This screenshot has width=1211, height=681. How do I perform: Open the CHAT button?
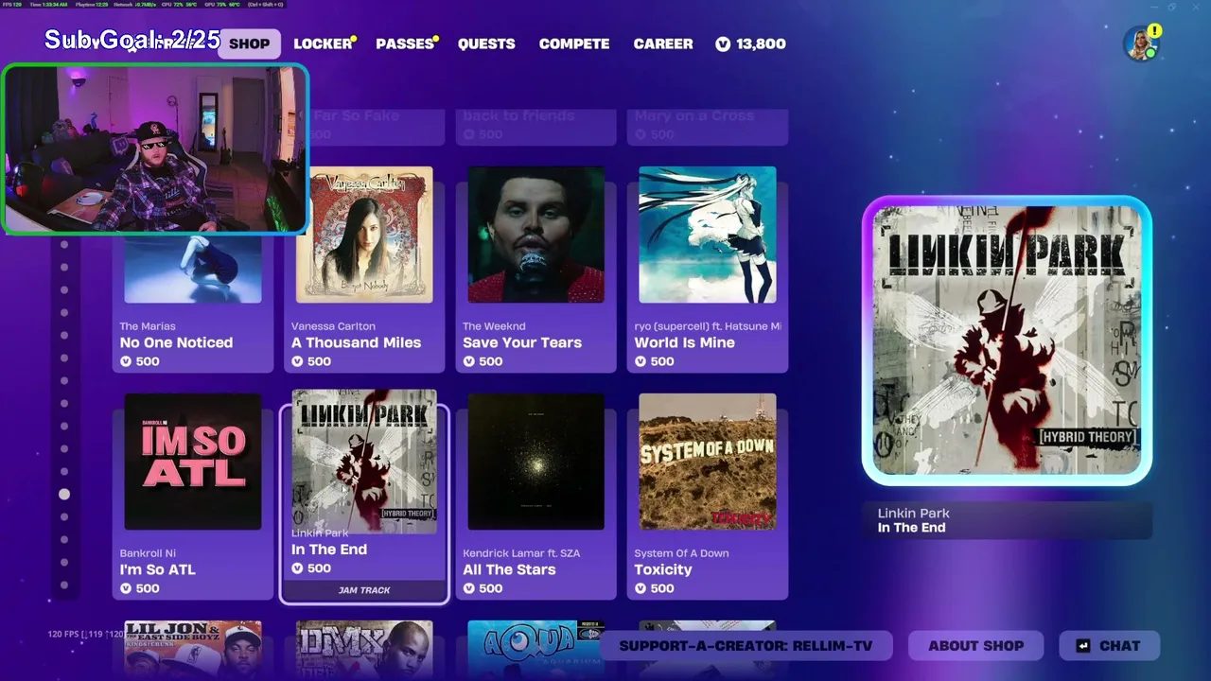[1109, 646]
